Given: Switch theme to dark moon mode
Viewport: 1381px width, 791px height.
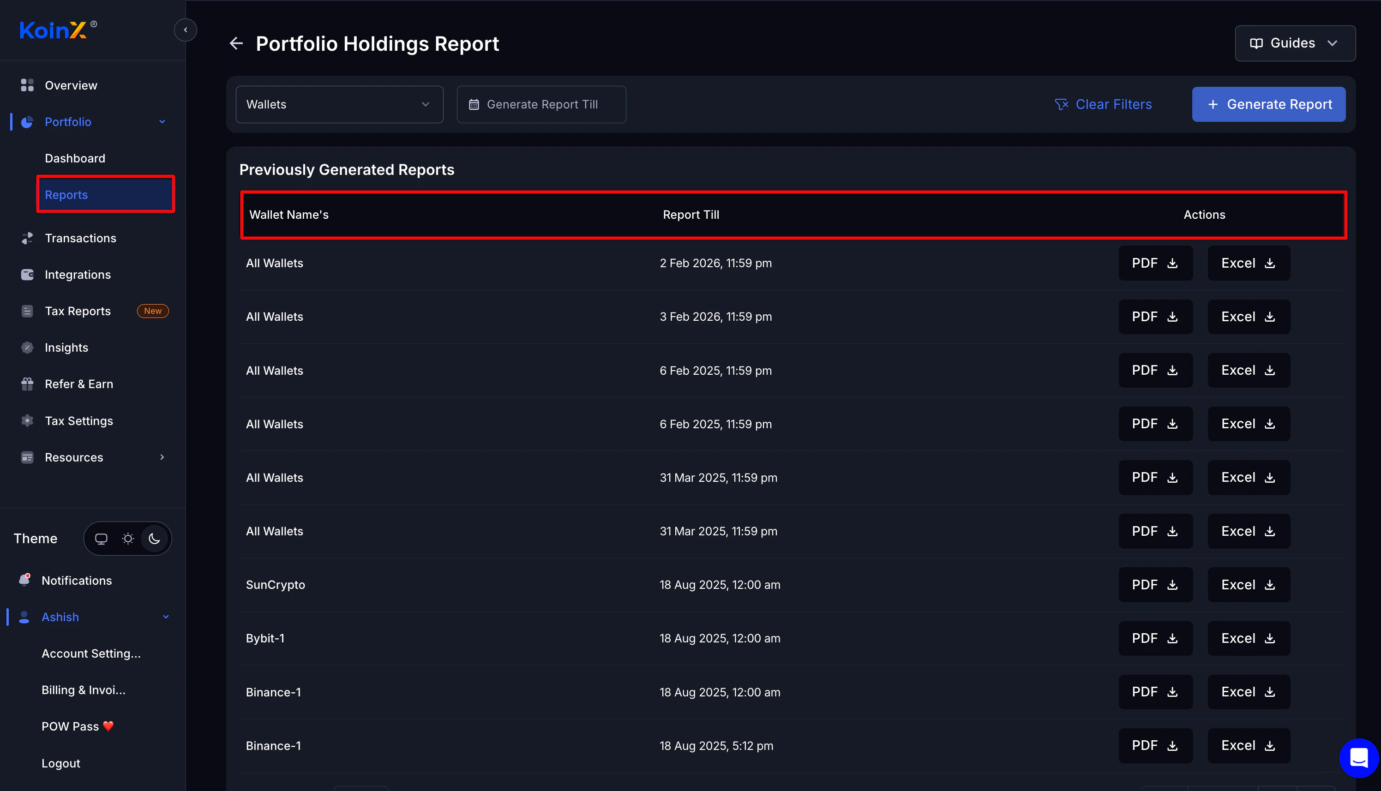Looking at the screenshot, I should click(x=154, y=539).
